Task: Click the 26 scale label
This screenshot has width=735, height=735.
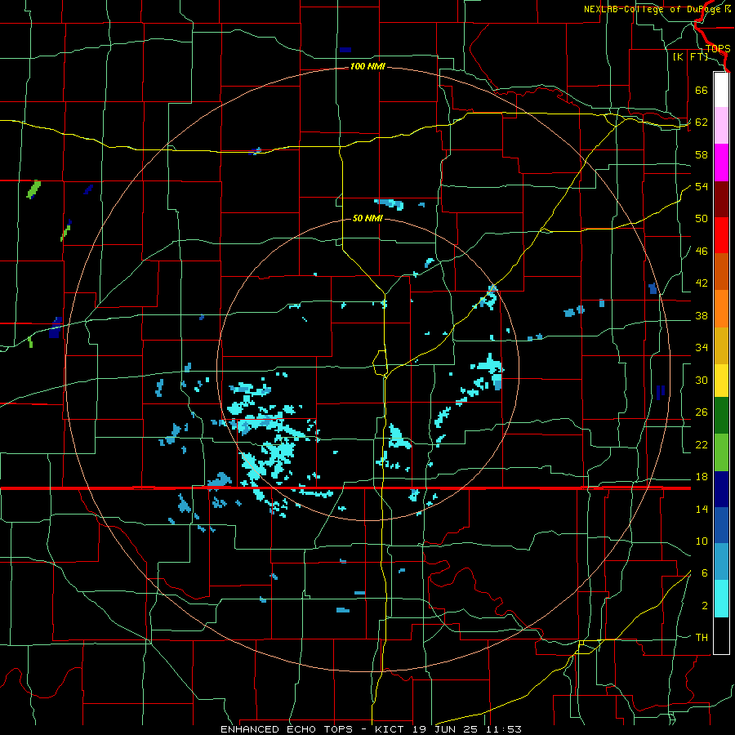Action: click(x=702, y=412)
